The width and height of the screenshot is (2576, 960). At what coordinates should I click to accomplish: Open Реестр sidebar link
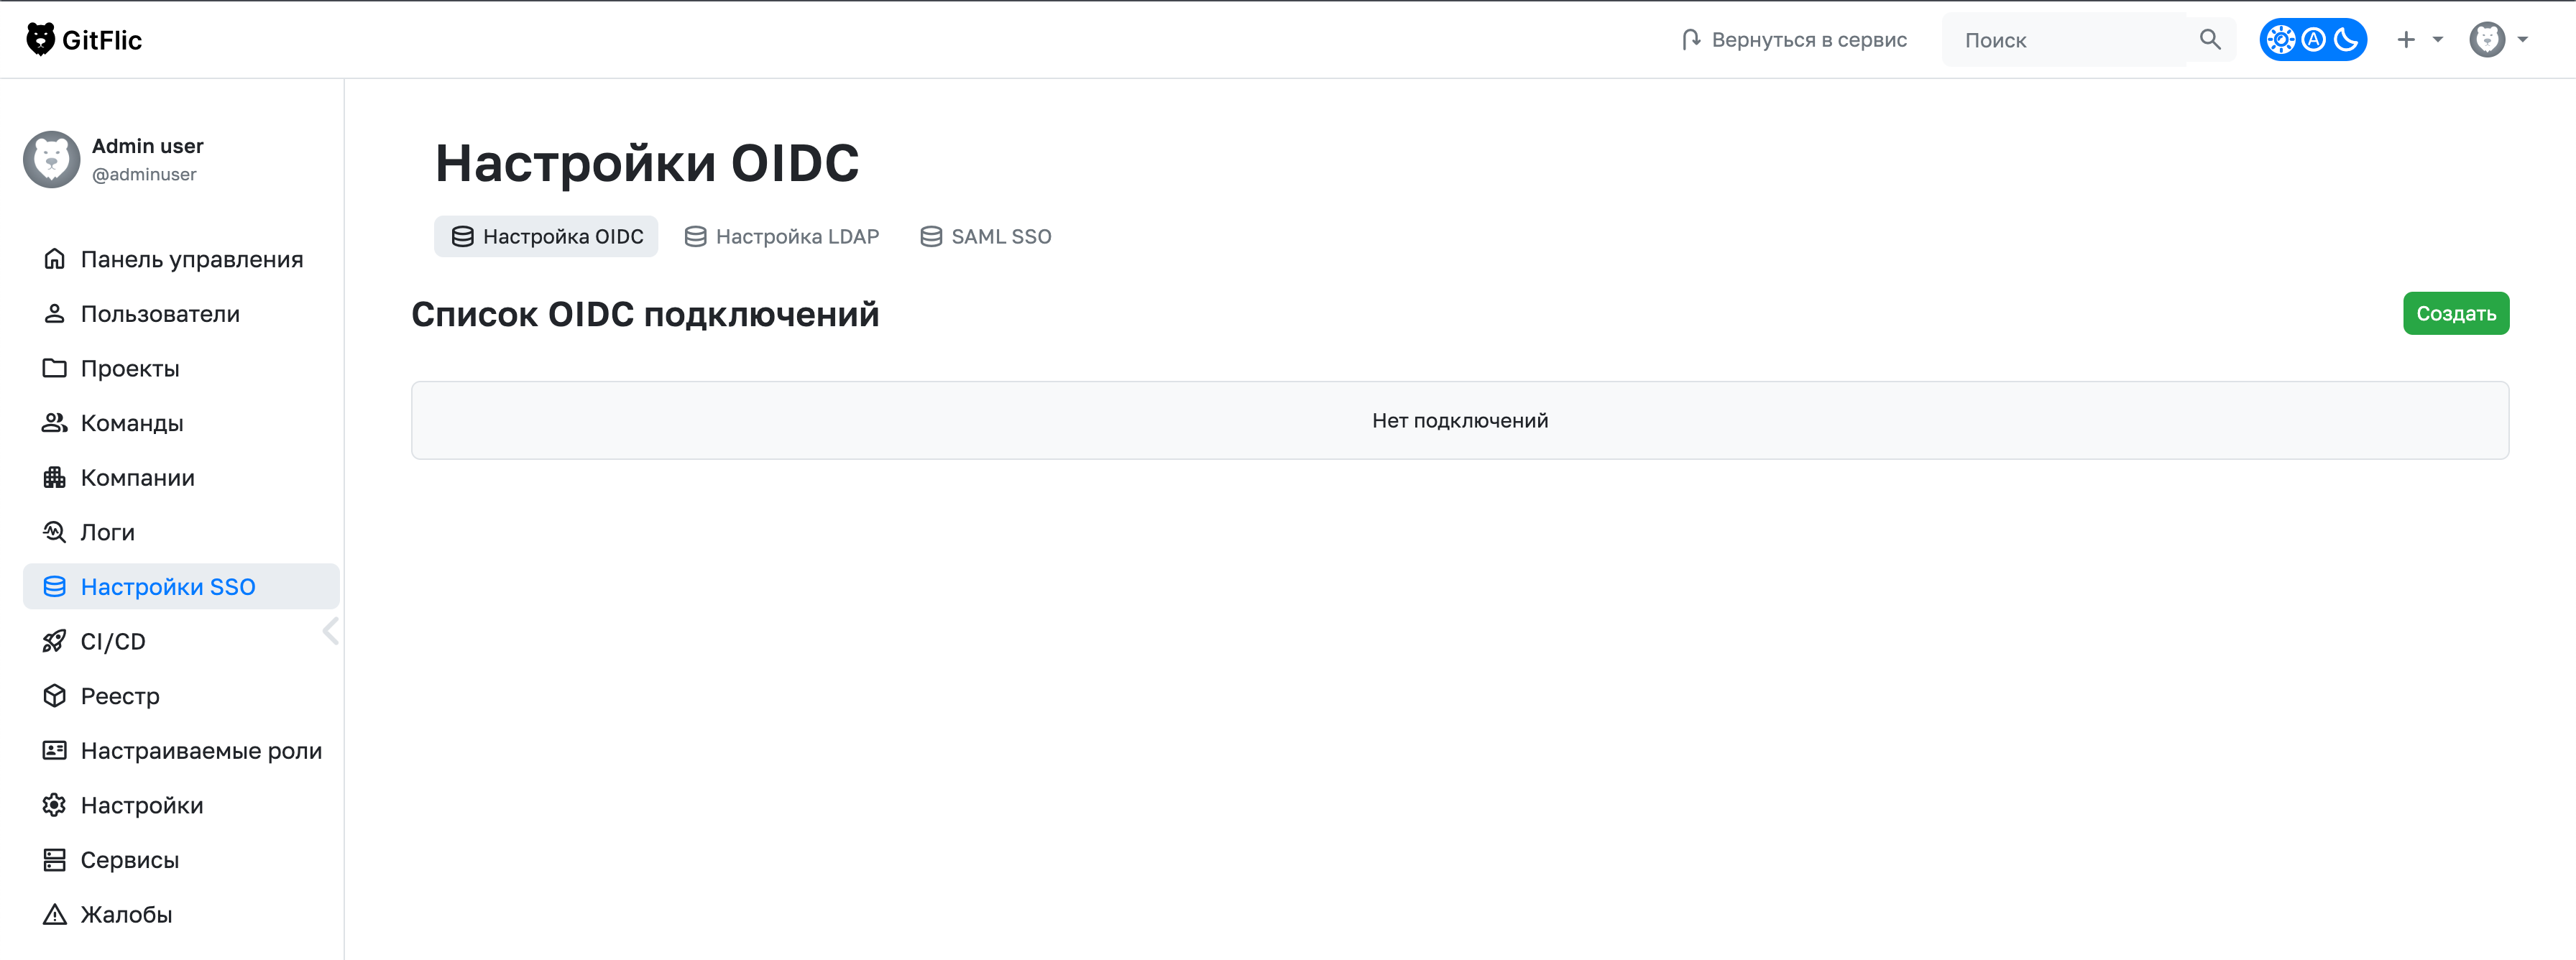(181, 695)
